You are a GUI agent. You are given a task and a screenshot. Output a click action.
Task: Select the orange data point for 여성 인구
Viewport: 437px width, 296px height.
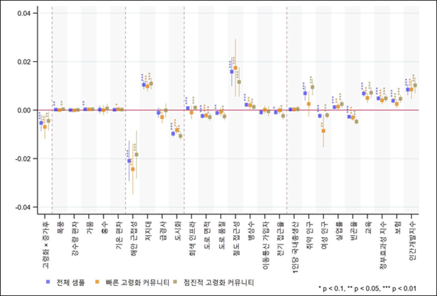coord(323,131)
